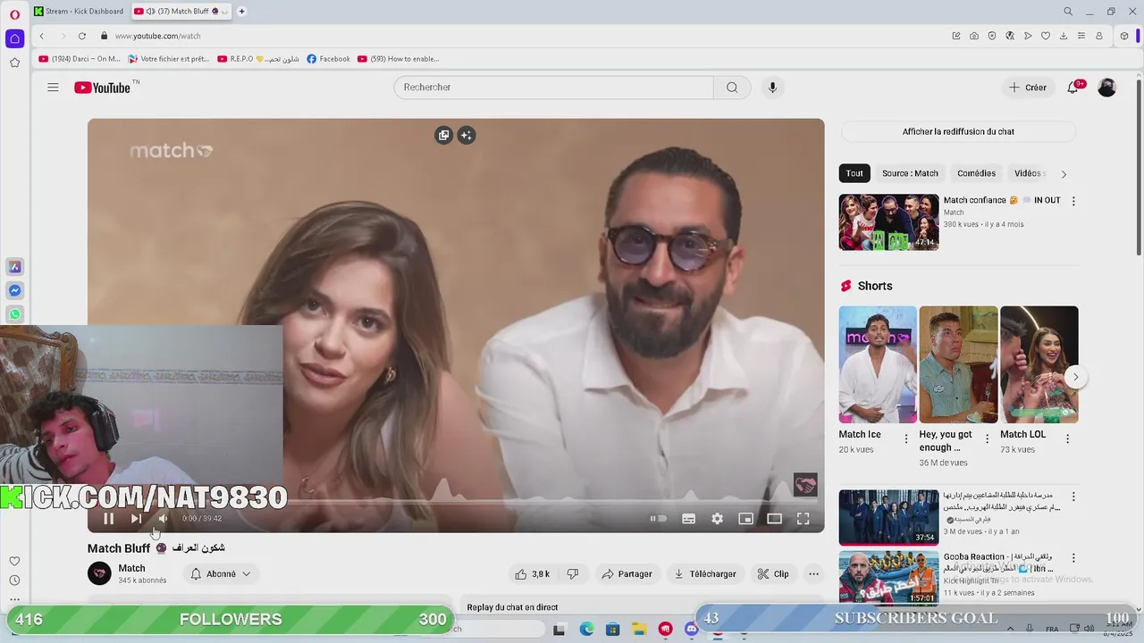Seek on the video progress bar
Screen dimensions: 1144x643
[x=456, y=503]
